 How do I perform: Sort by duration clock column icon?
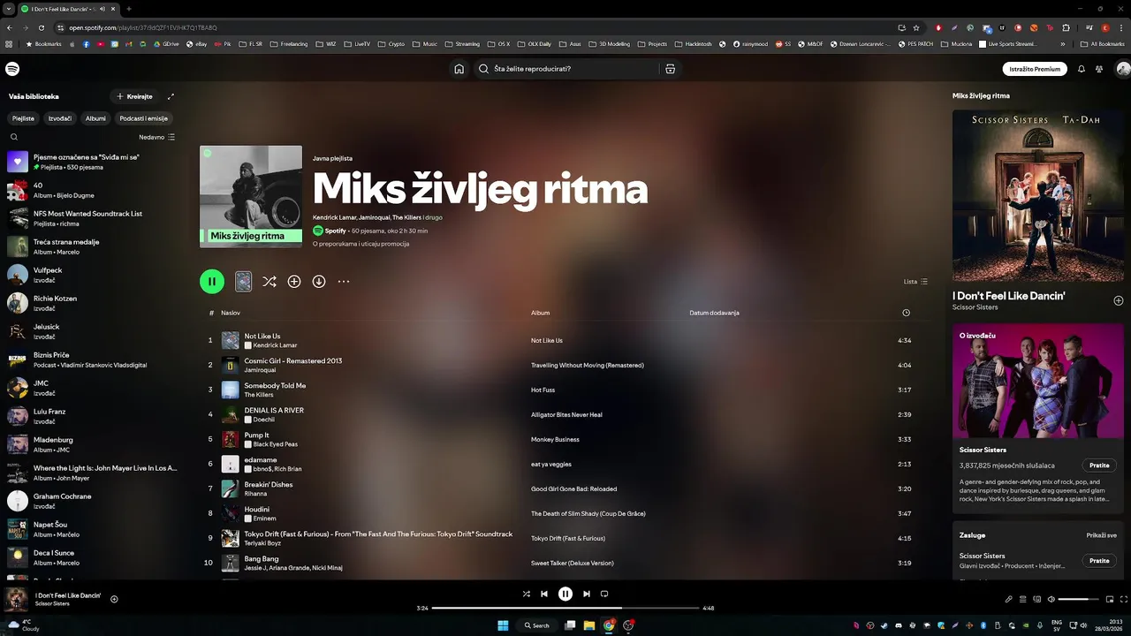point(906,313)
